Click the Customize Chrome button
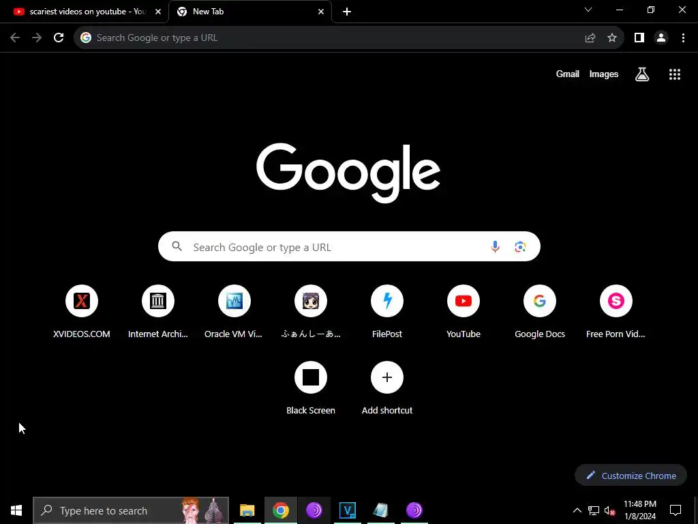This screenshot has height=524, width=698. (x=631, y=476)
